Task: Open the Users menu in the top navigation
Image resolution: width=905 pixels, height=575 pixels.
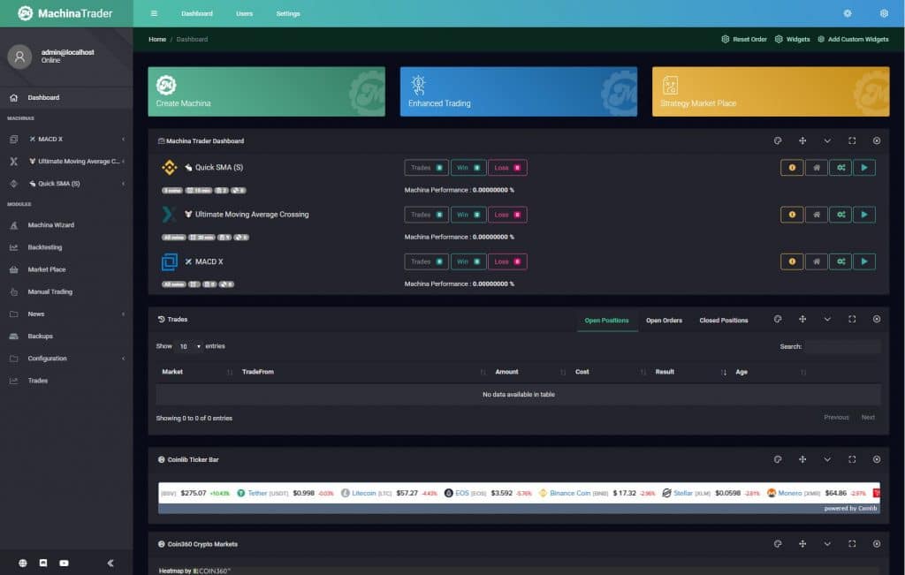Action: (x=244, y=13)
